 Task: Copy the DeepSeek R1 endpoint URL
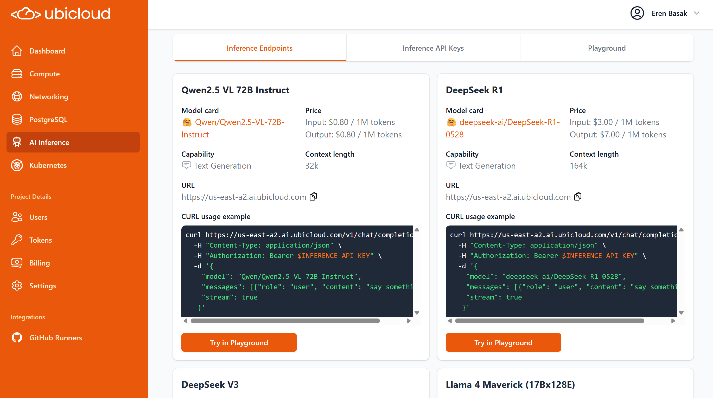pyautogui.click(x=578, y=196)
